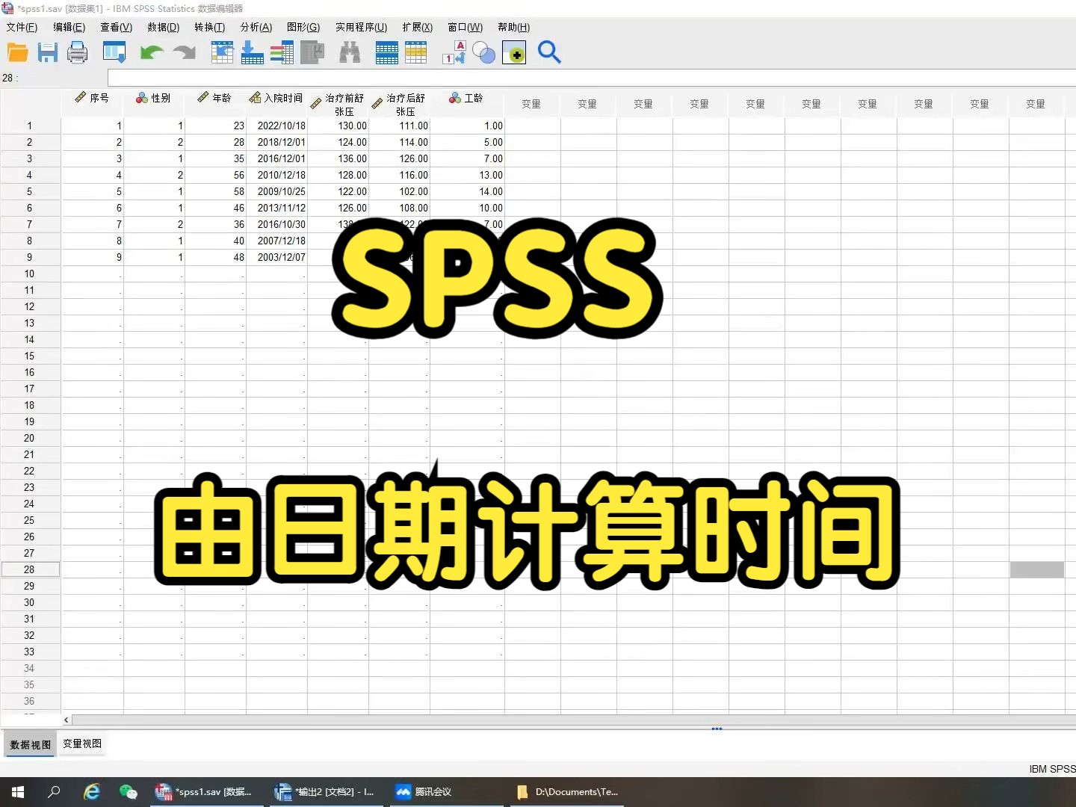Select the 数据视图 tab
Screen dimensions: 1076x807
point(30,744)
